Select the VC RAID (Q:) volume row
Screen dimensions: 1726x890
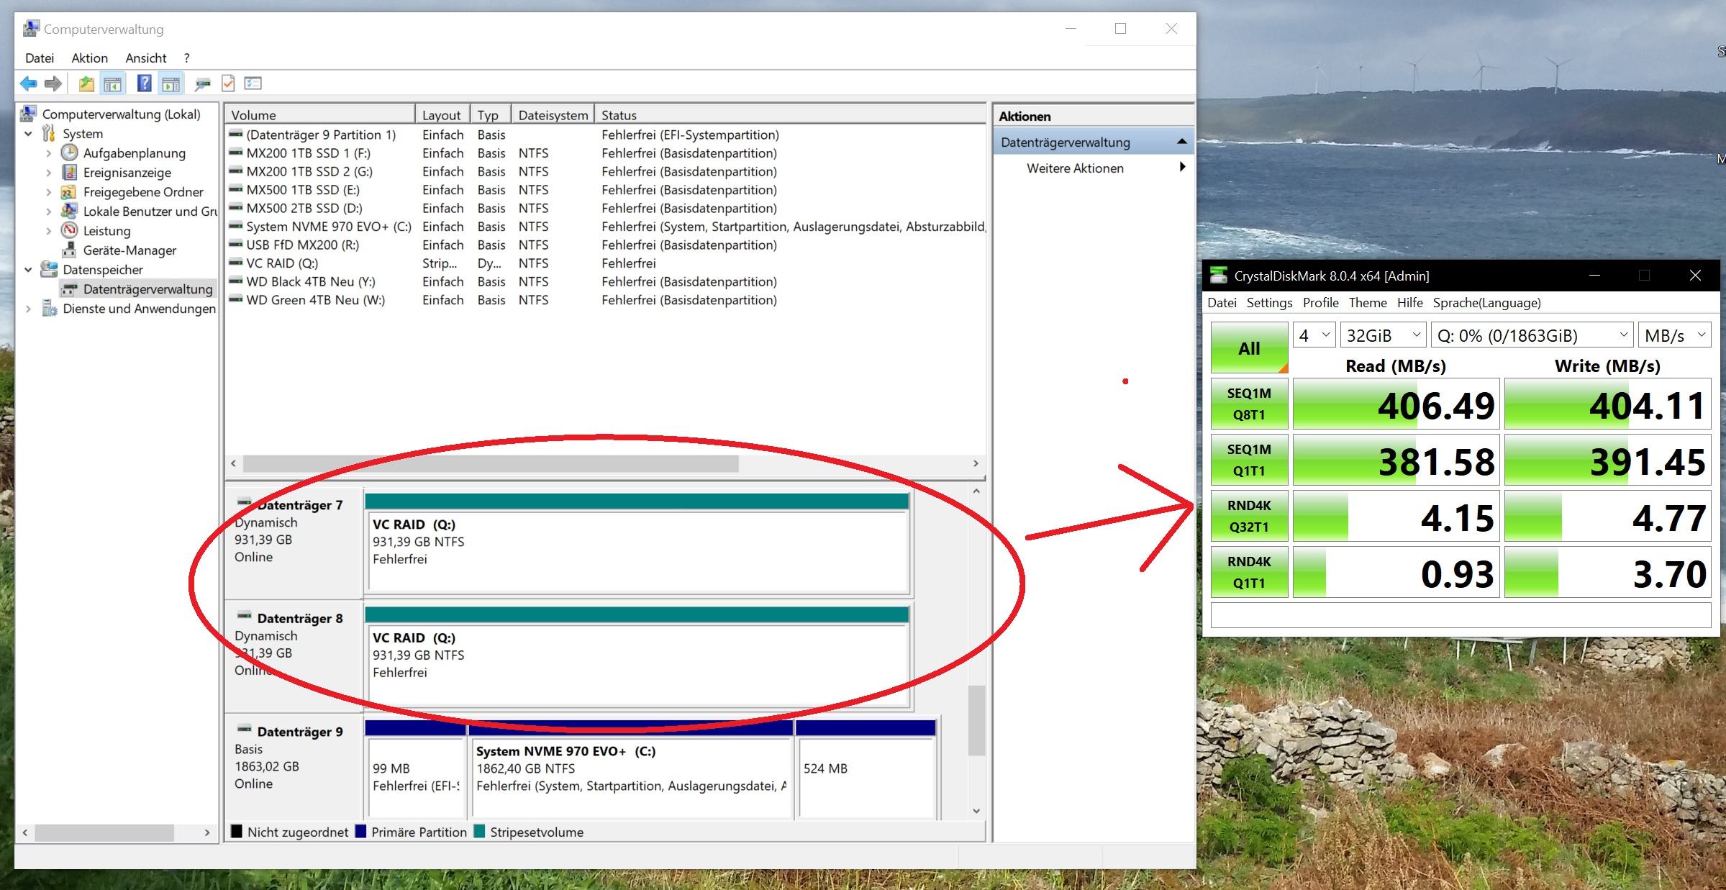(x=281, y=263)
